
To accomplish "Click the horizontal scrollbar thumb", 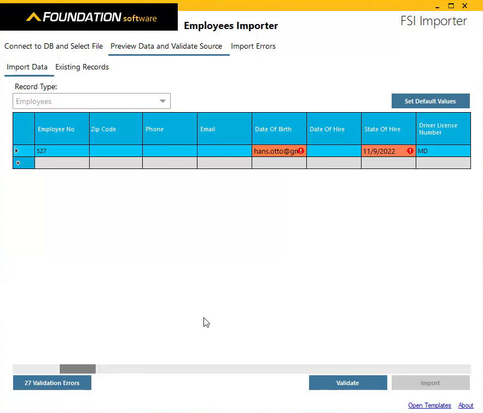I will click(78, 369).
